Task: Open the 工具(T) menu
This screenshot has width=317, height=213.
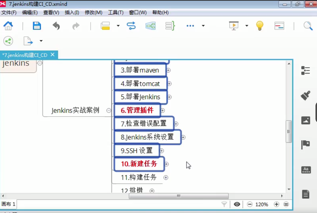Action: coord(116,12)
